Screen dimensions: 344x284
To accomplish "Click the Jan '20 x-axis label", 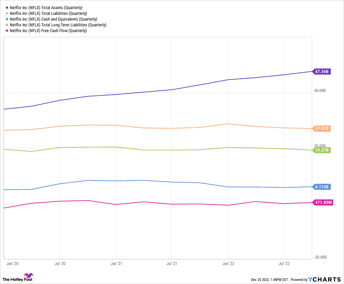I will click(x=13, y=264).
